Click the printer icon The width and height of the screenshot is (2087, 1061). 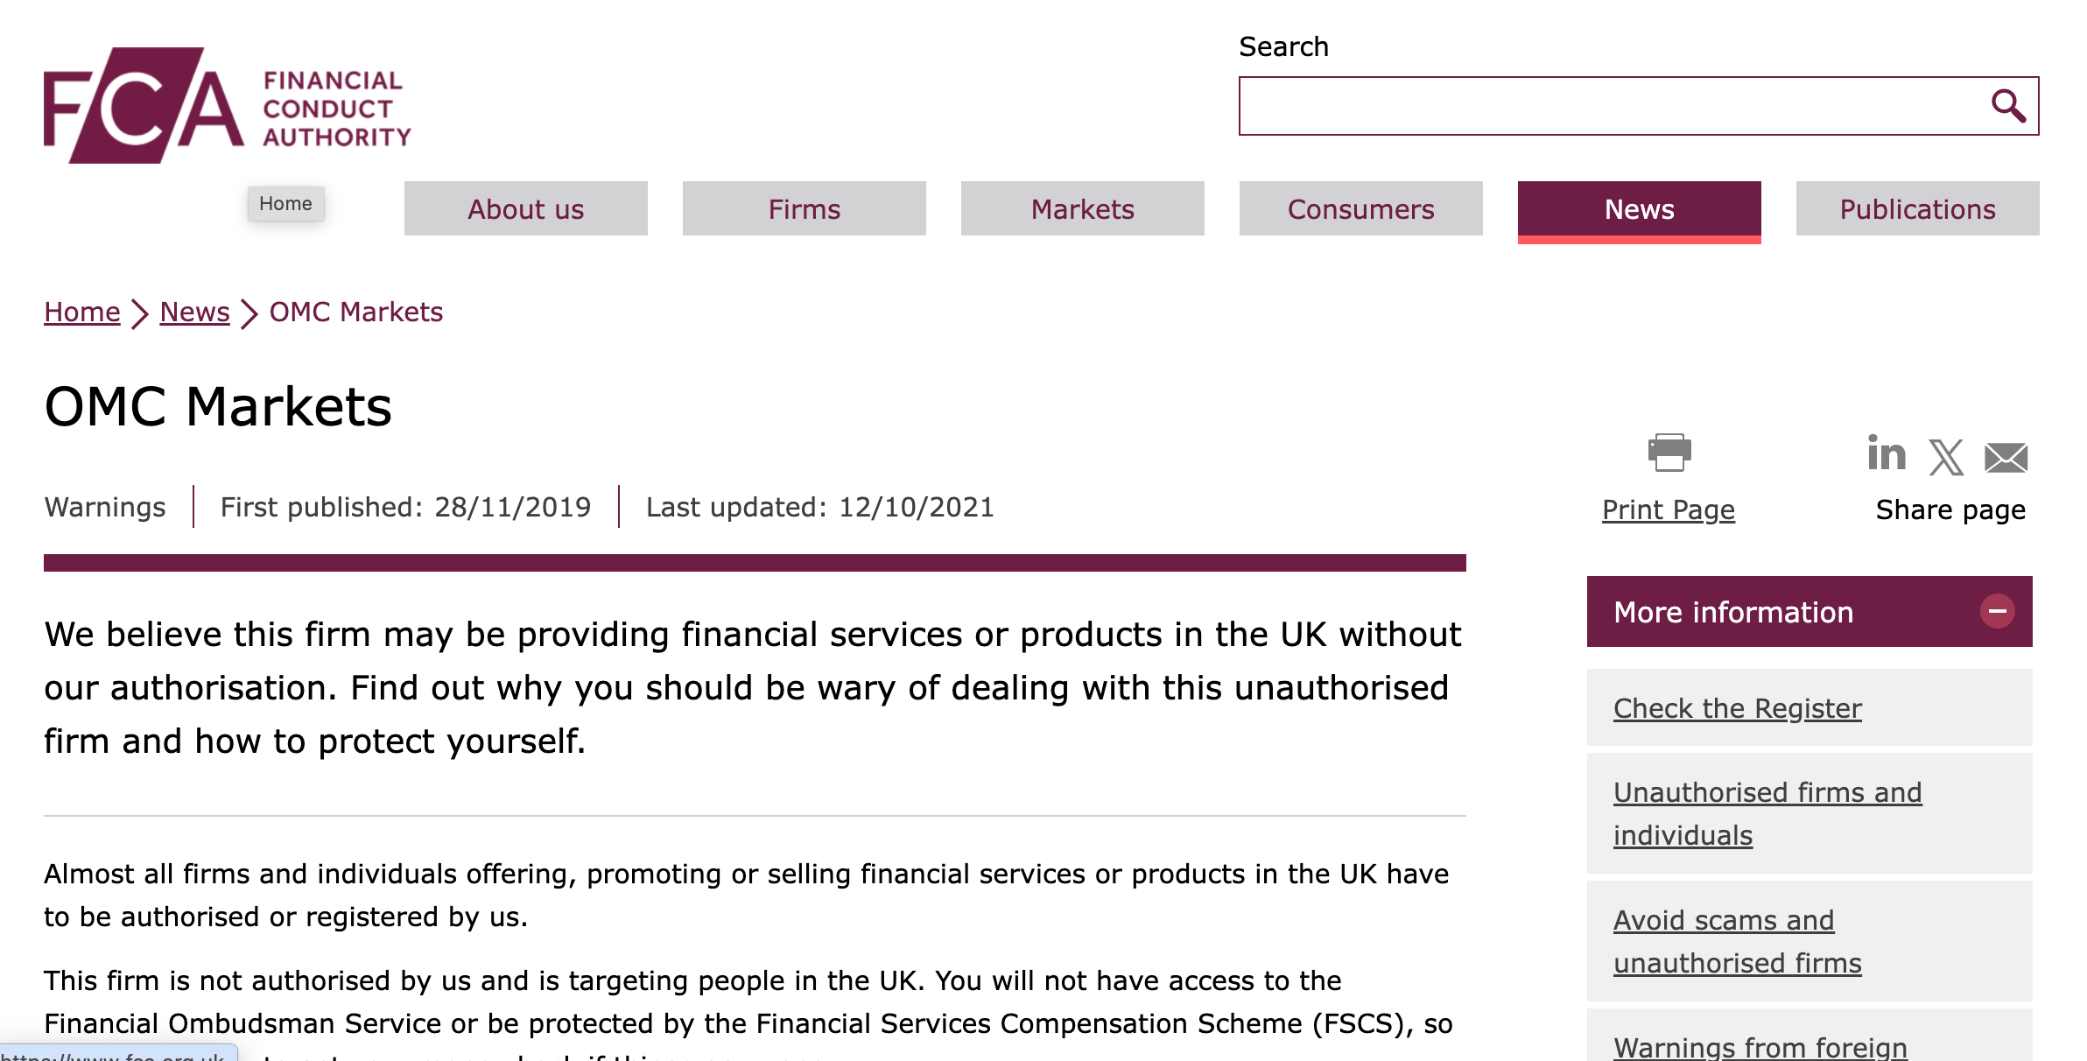point(1669,453)
